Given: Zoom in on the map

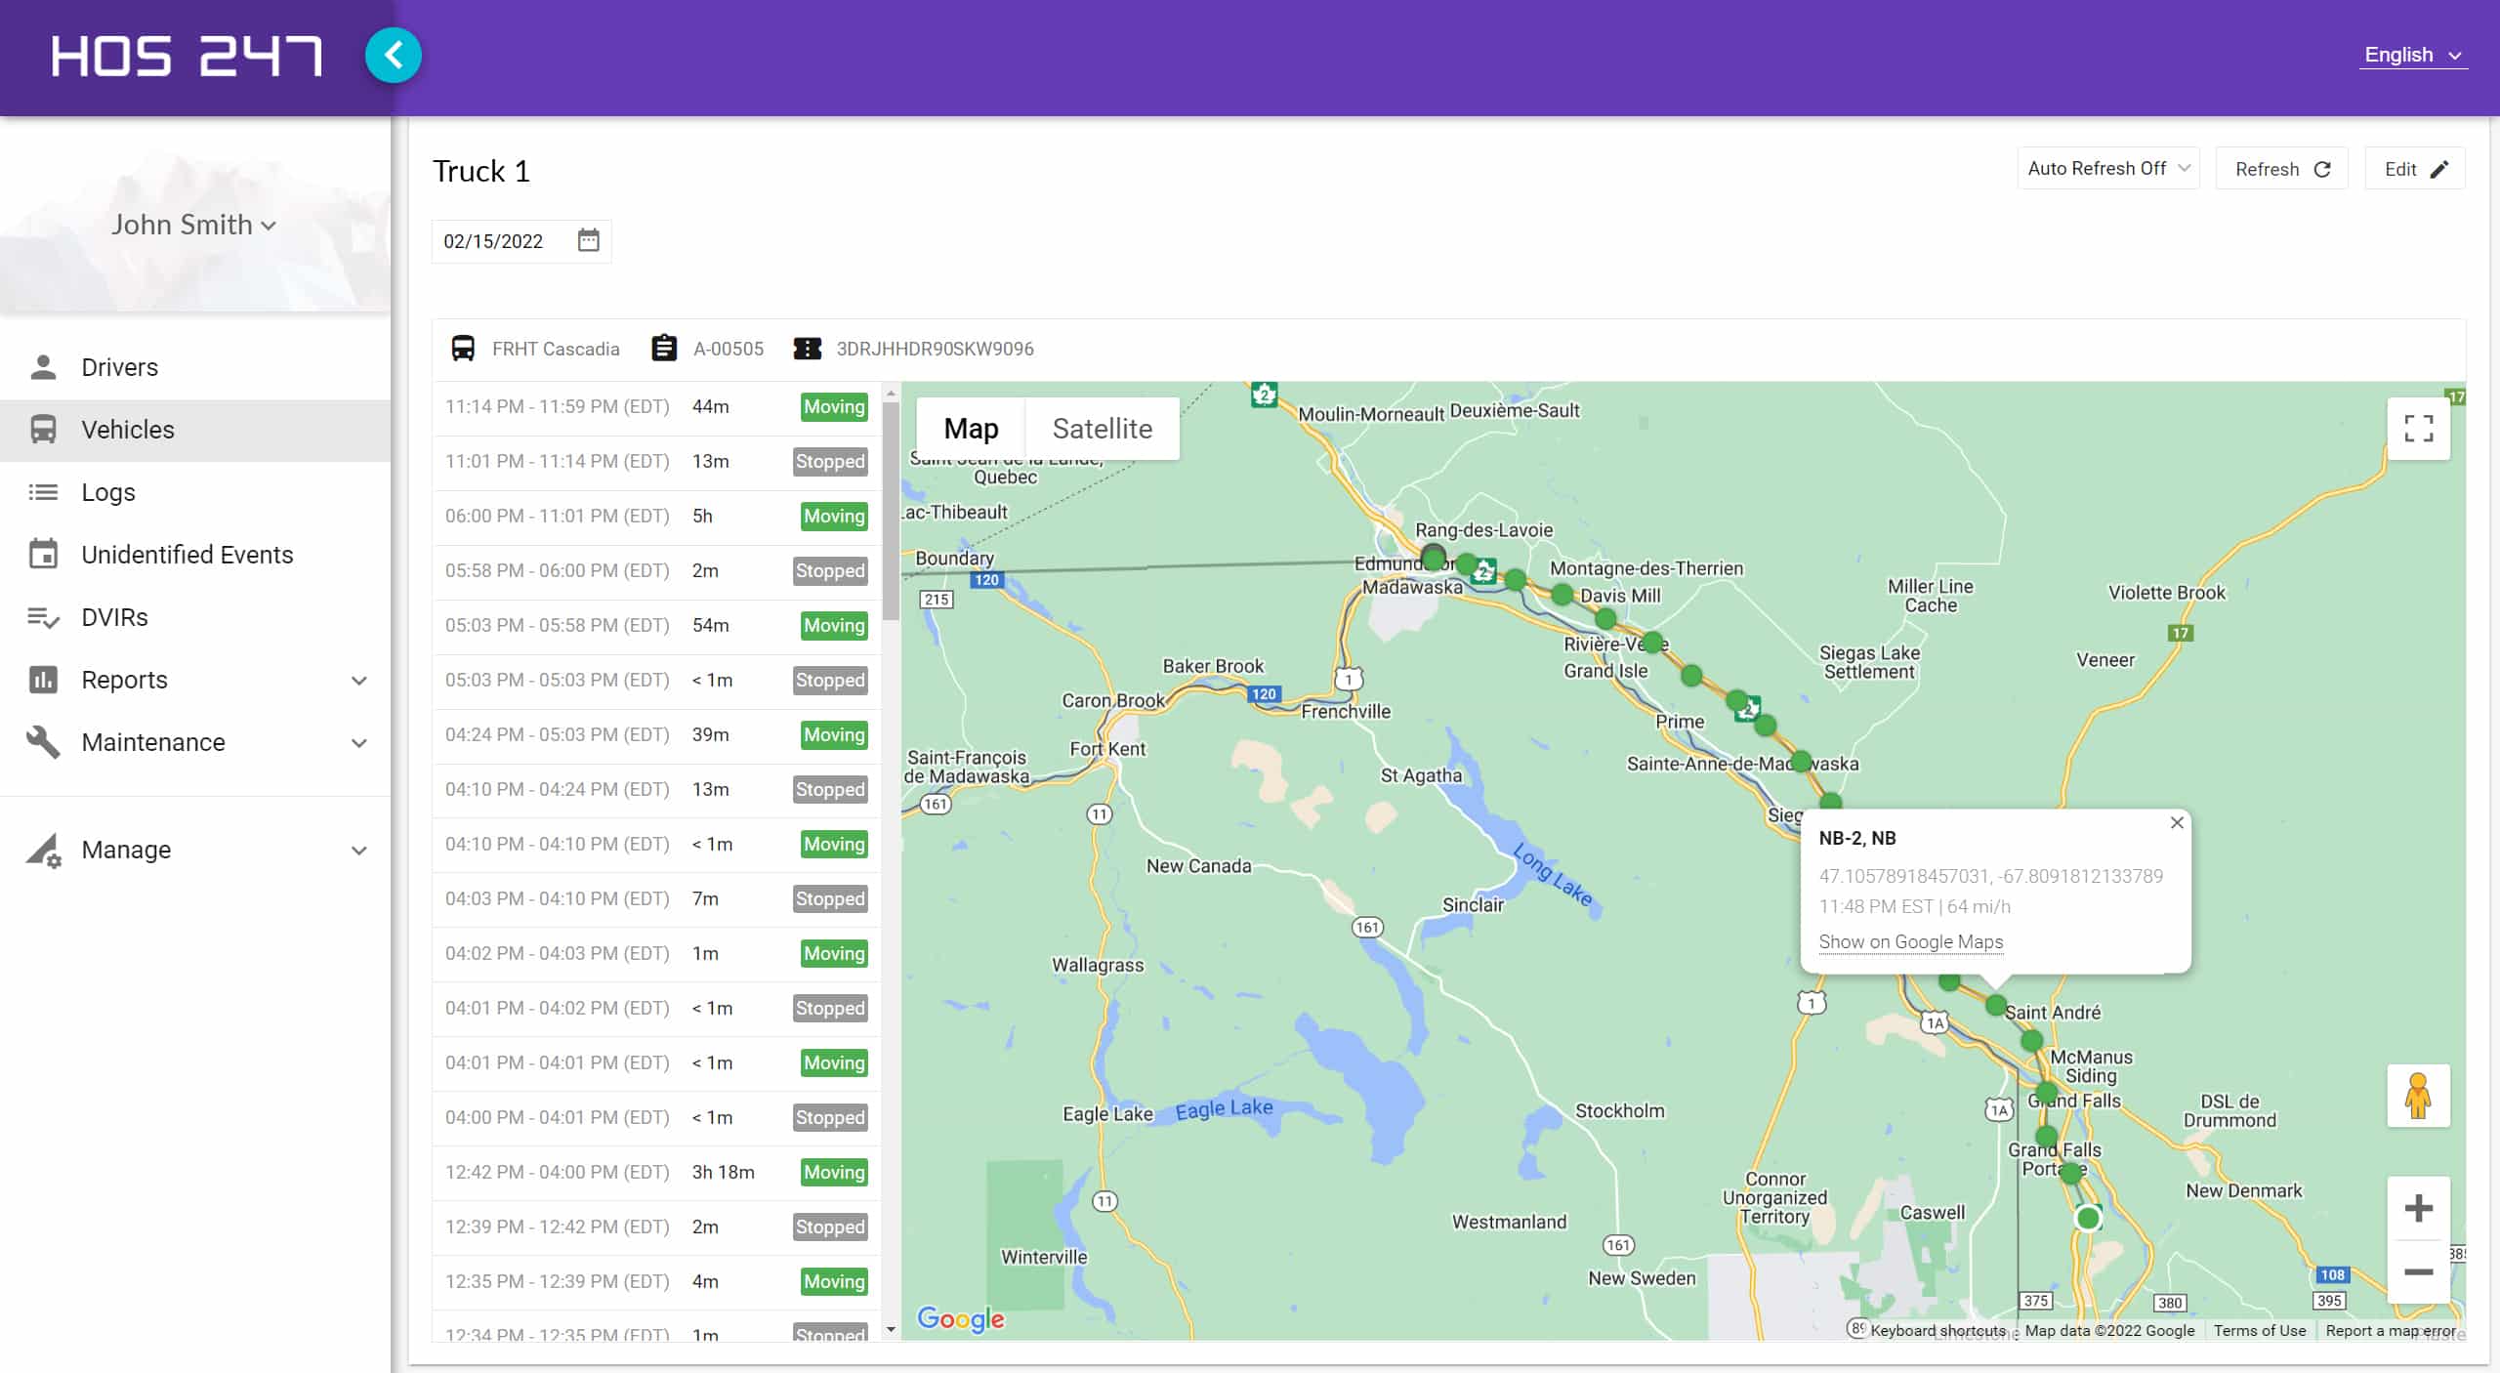Looking at the screenshot, I should (x=2418, y=1209).
